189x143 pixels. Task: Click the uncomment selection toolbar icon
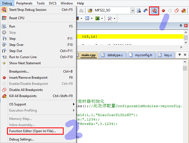pos(81,10)
